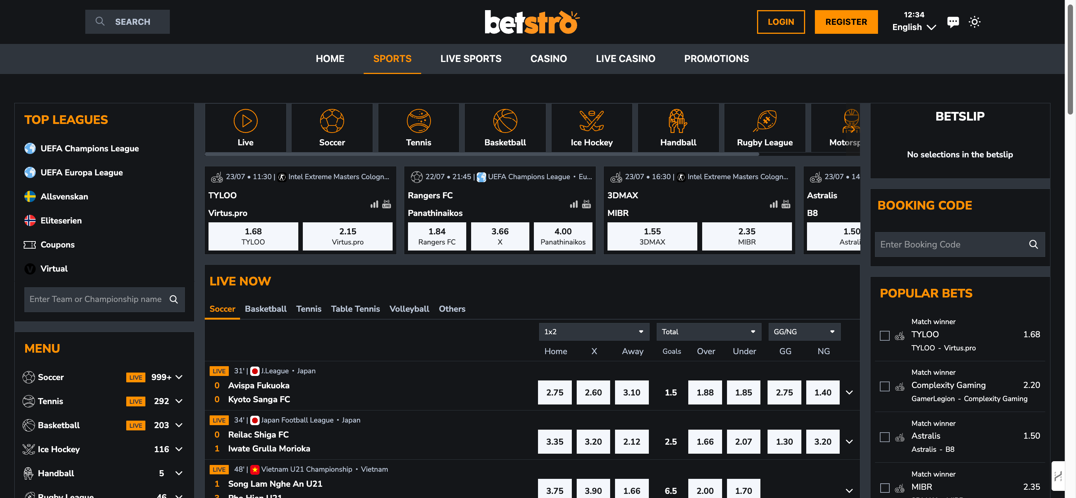Viewport: 1076px width, 498px height.
Task: Tick the TYLOO match winner checkbox
Action: tap(884, 336)
